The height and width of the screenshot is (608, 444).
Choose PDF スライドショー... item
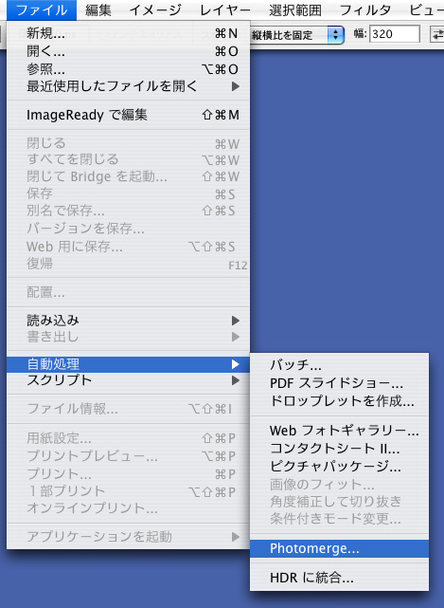tap(339, 383)
